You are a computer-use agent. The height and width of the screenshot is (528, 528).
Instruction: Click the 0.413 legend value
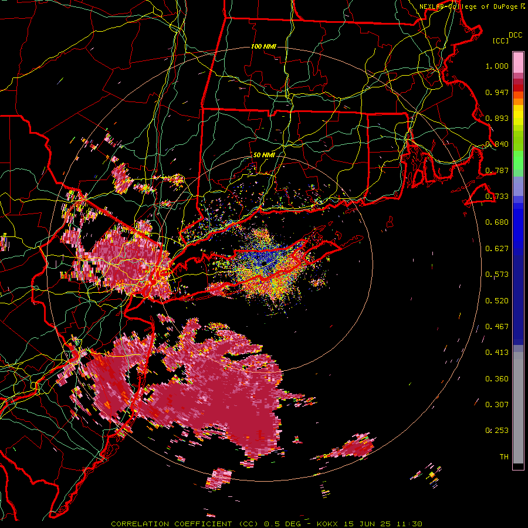click(x=497, y=353)
